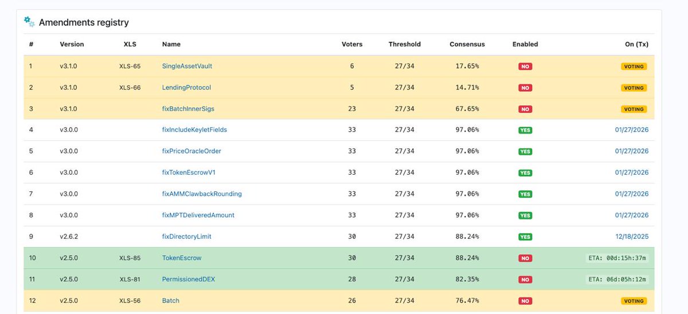Open the PermissionedDEX amendment link
Screen dimensions: 688x314
[189, 279]
